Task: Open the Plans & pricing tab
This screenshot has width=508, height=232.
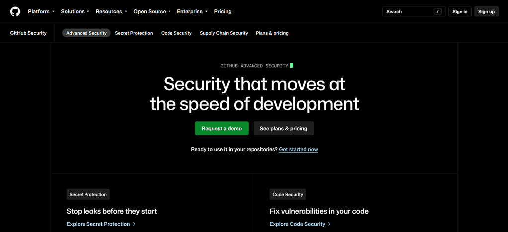Action: click(272, 33)
